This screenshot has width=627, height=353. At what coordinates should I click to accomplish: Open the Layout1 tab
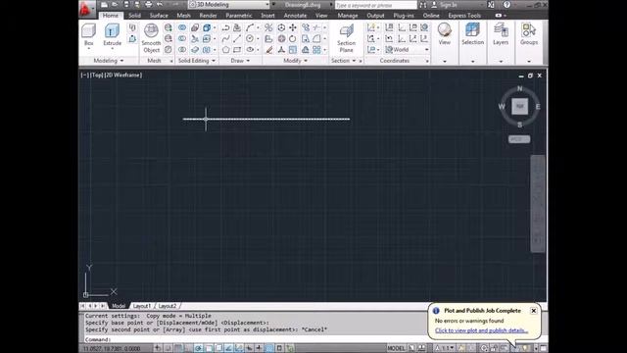[142, 306]
